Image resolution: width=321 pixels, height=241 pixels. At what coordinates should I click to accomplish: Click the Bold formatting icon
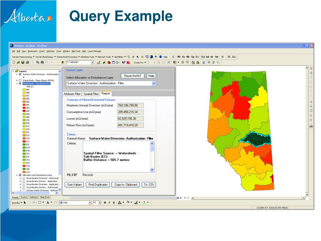(x=105, y=202)
